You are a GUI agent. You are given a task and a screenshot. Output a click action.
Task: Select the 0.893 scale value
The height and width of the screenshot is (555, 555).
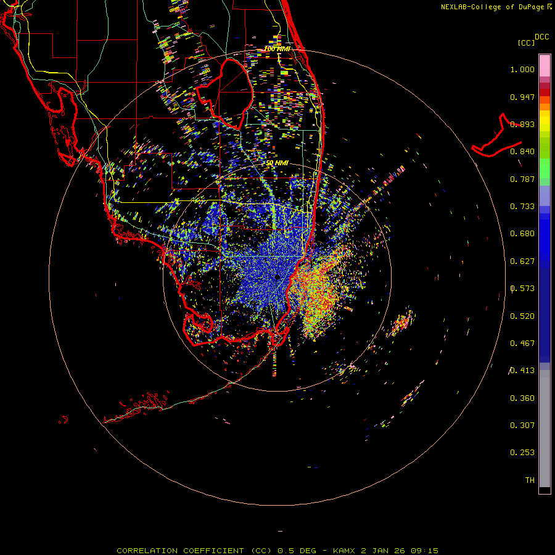pyautogui.click(x=522, y=124)
